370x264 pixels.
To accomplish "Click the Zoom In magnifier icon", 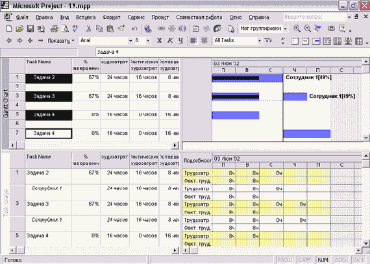I will tap(297, 29).
